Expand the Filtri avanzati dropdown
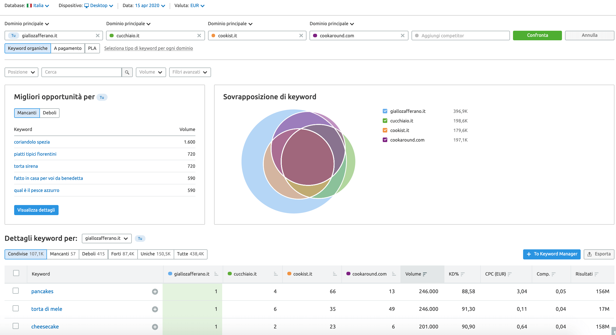The image size is (616, 335). pyautogui.click(x=190, y=72)
